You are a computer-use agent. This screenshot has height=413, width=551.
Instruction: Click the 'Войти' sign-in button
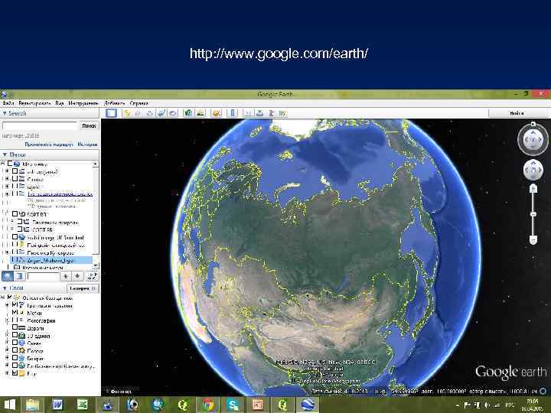tap(517, 113)
